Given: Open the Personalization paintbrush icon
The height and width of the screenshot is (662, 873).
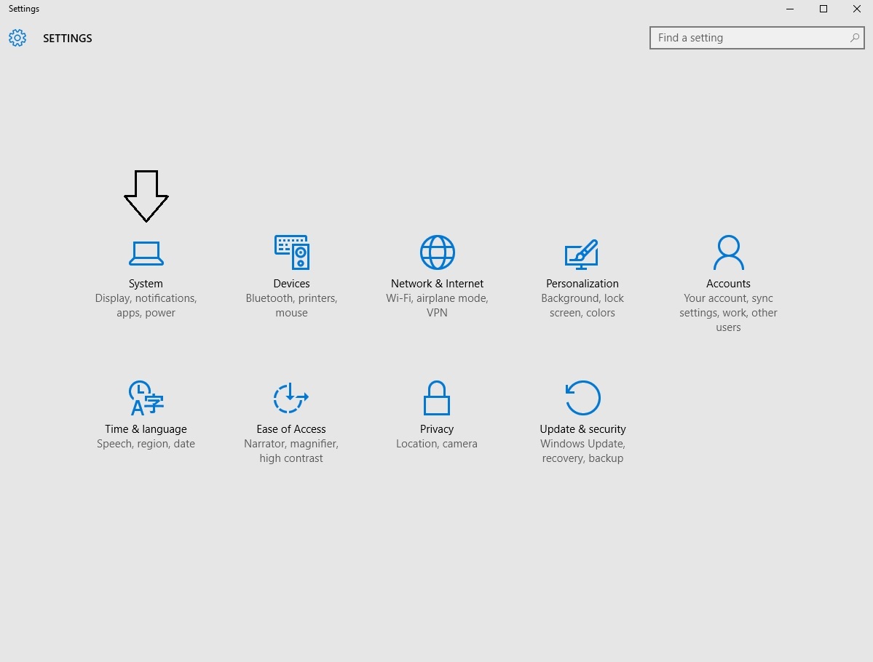Looking at the screenshot, I should (582, 254).
